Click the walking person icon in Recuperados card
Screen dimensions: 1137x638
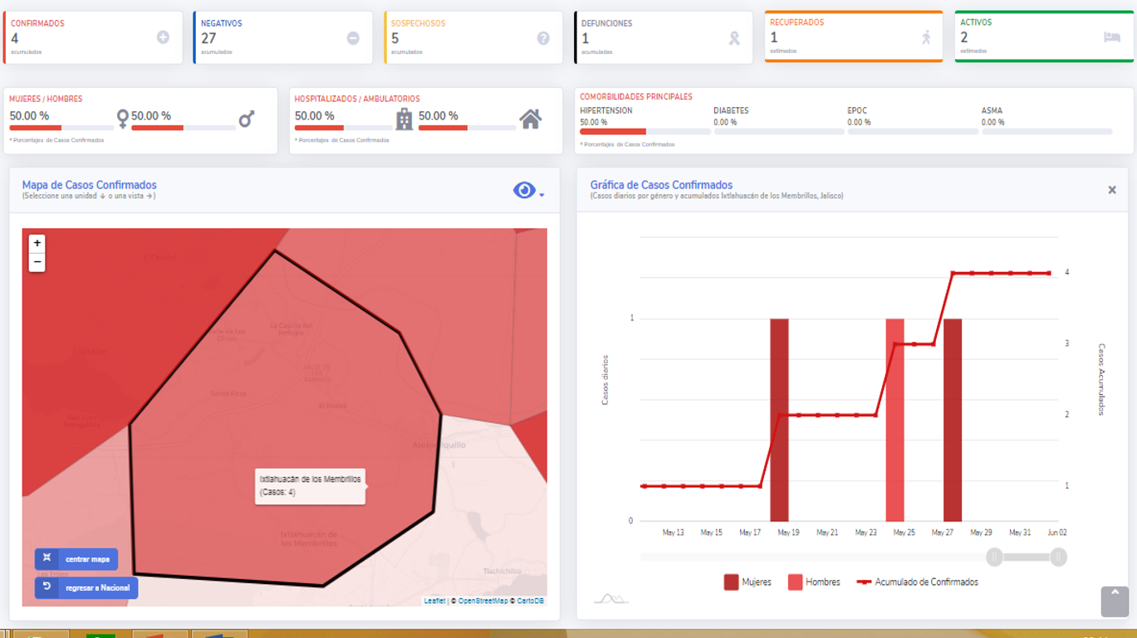926,37
